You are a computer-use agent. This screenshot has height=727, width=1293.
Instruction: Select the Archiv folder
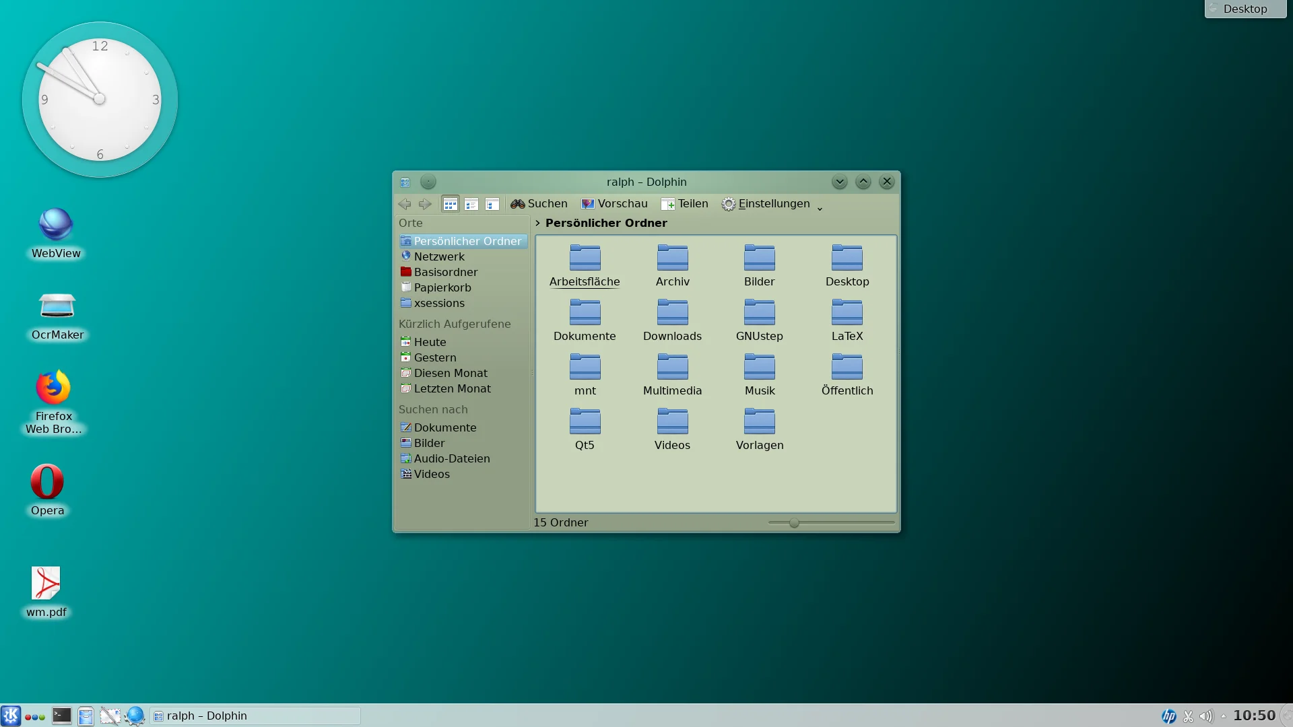point(672,266)
